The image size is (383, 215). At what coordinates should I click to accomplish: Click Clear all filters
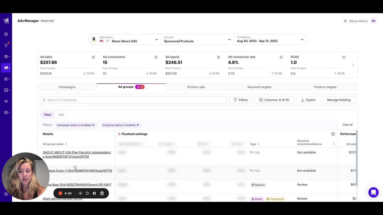tap(347, 125)
